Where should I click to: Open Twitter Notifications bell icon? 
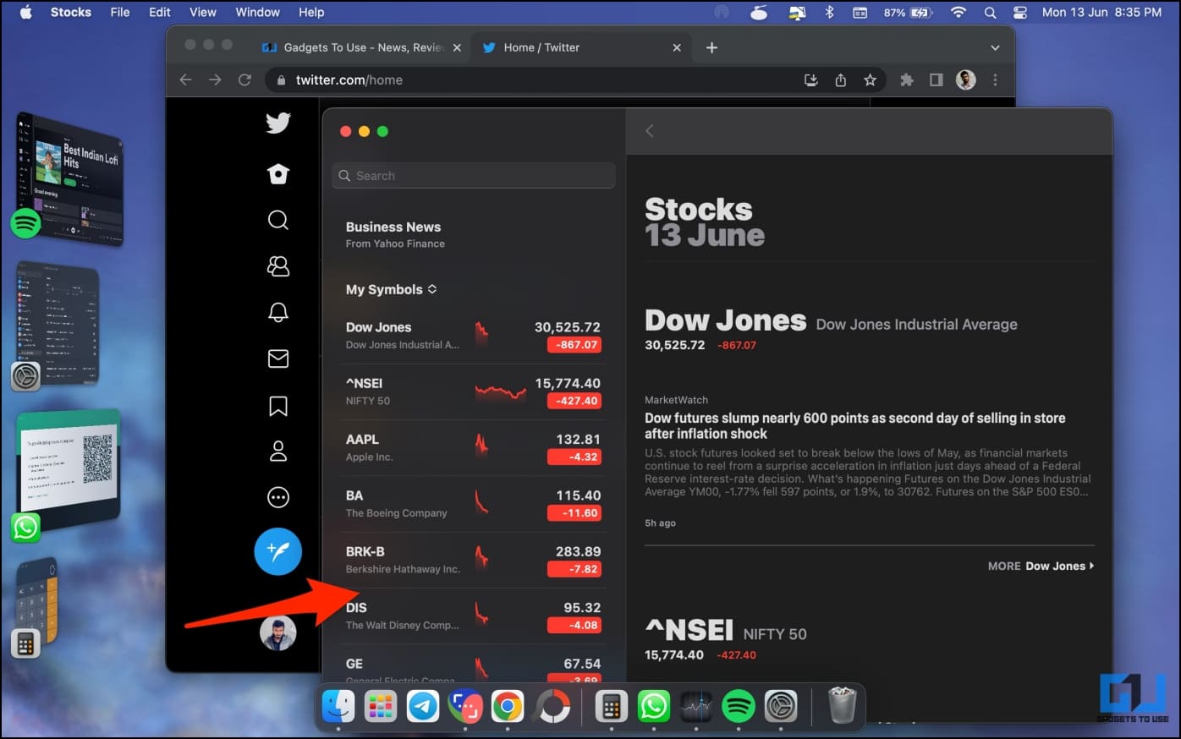278,312
